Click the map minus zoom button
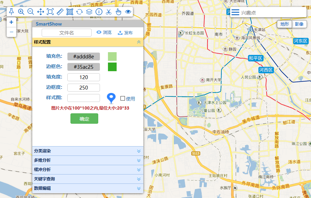The height and width of the screenshot is (198, 311). point(11,32)
